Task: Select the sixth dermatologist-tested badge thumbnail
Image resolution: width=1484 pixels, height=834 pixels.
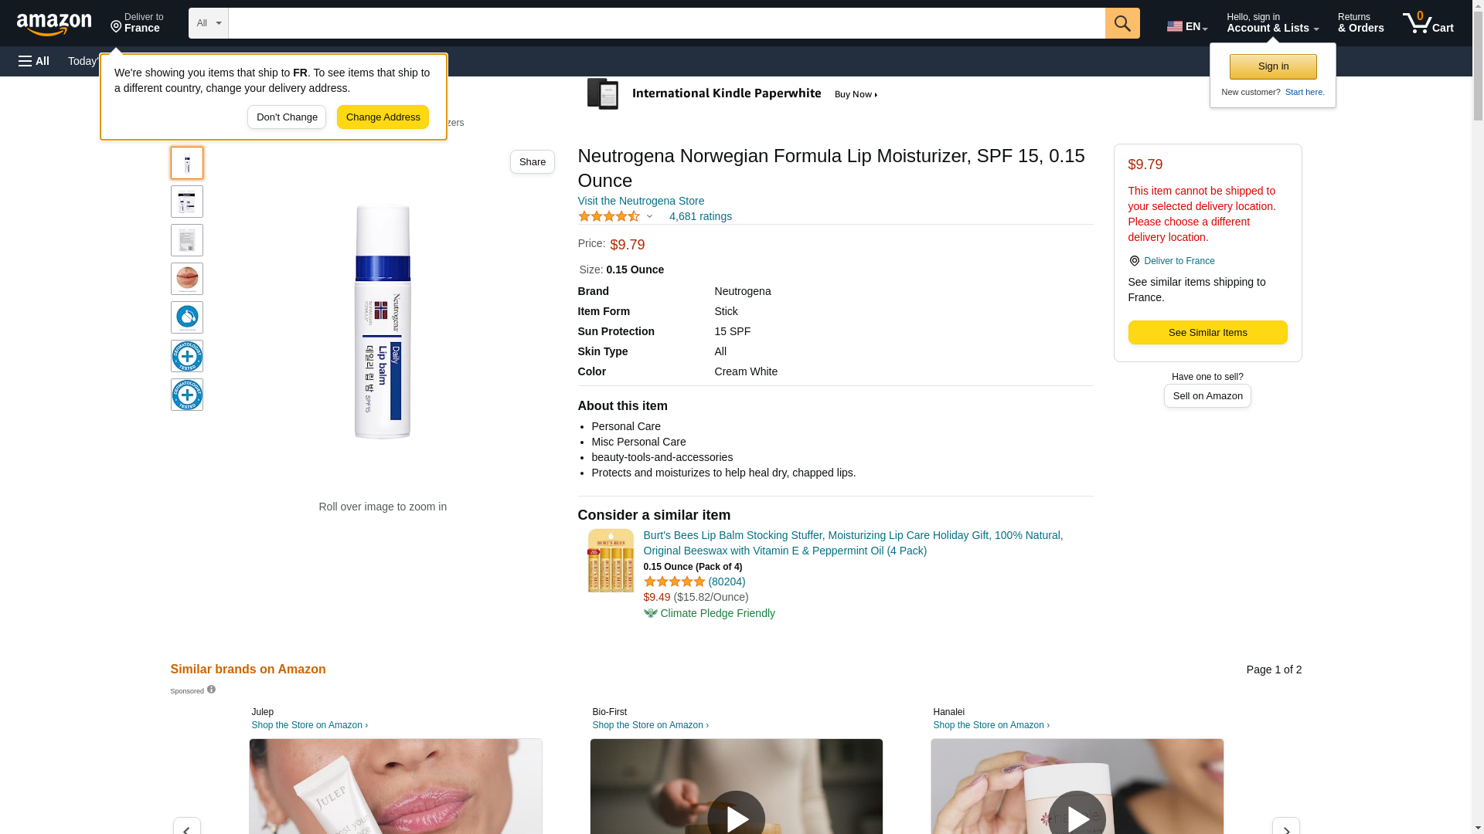Action: 187,356
